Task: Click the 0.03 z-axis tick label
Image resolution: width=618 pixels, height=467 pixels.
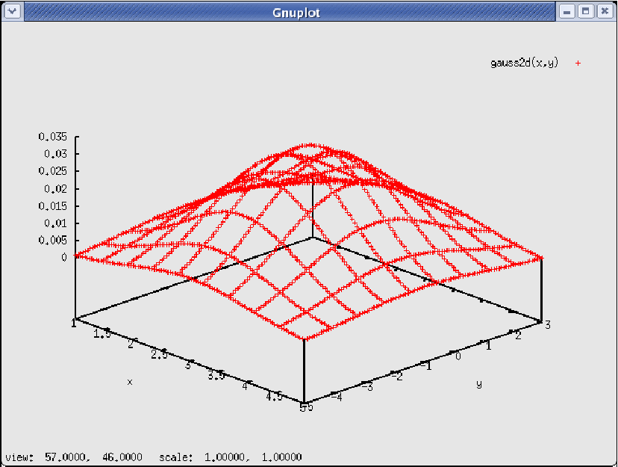Action: tap(55, 154)
